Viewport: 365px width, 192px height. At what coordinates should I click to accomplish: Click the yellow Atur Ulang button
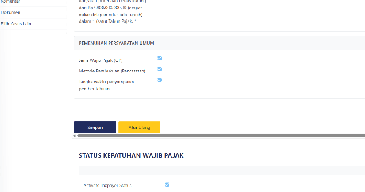(139, 128)
